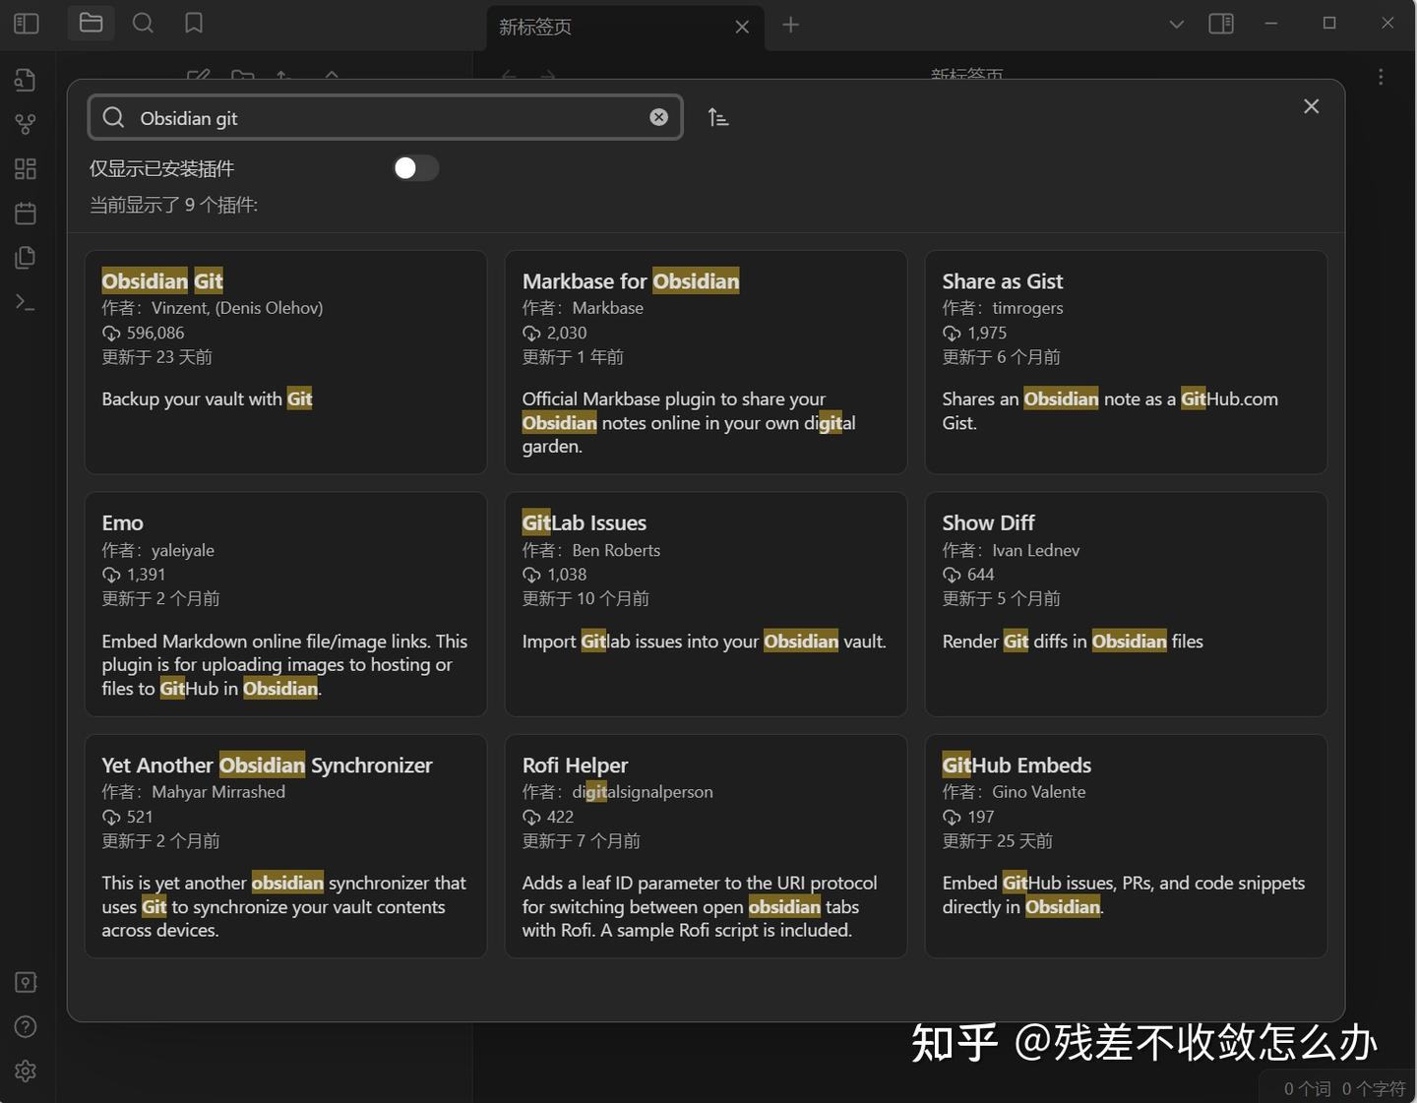
Task: Open the graph view from the left ribbon
Action: pos(25,124)
